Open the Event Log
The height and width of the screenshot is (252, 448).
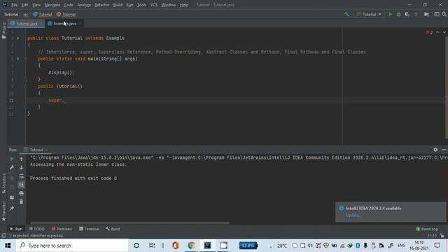point(427,229)
